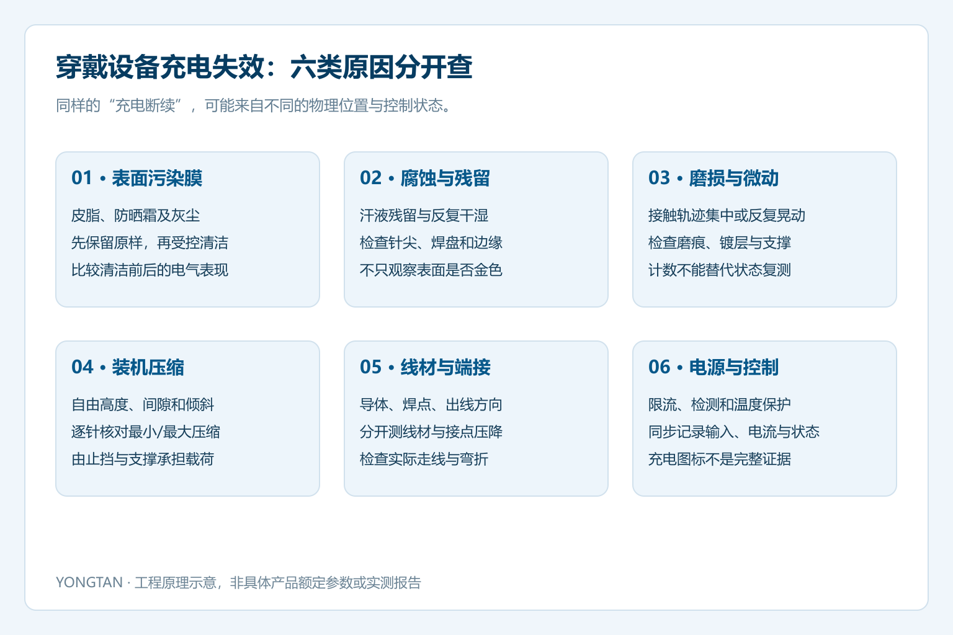Viewport: 953px width, 635px height.
Task: Click the card heading "05 · 线材与端接"
Action: pyautogui.click(x=425, y=367)
